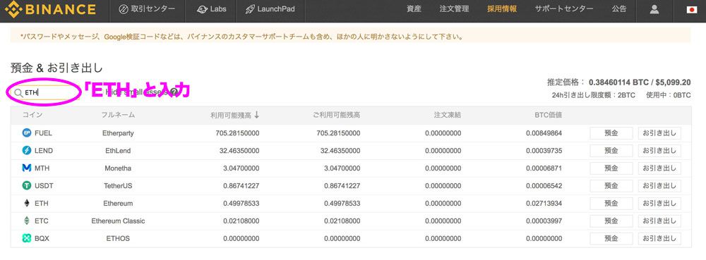
Task: Click the ETH coin icon
Action: 27,203
